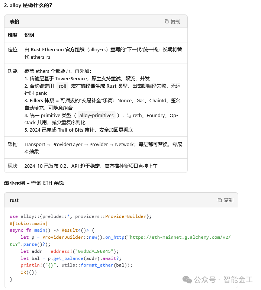Click the 'Ok(())' code line

pos(29,272)
